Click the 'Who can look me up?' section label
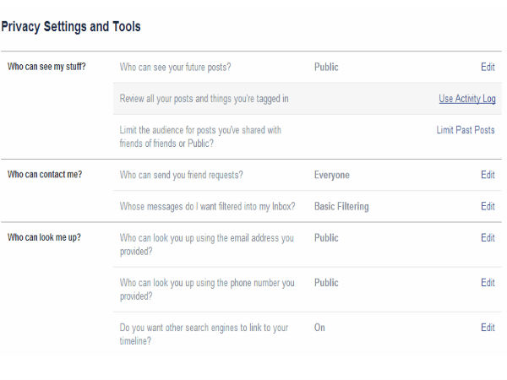The image size is (507, 380). [44, 238]
